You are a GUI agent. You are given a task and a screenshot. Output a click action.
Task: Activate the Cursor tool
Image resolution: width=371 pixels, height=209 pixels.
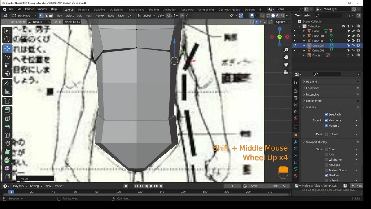tap(7, 39)
